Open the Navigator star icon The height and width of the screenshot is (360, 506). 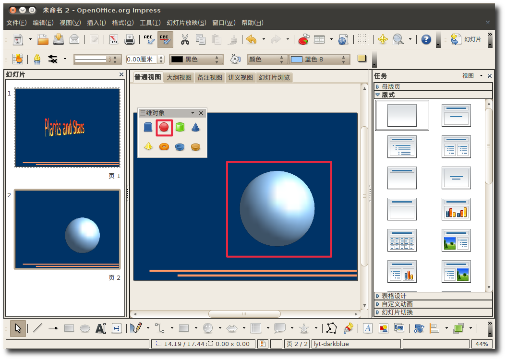coord(383,39)
